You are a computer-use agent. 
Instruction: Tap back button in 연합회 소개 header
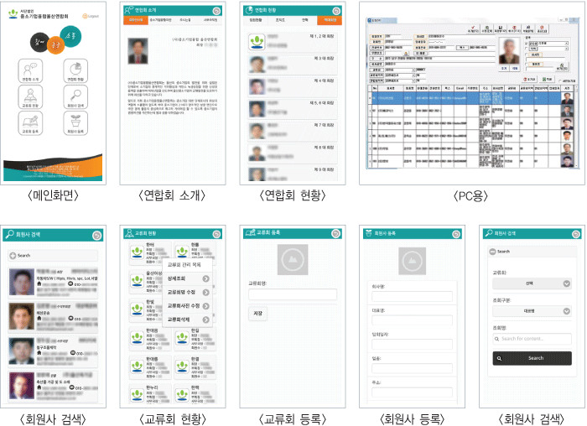pos(216,11)
